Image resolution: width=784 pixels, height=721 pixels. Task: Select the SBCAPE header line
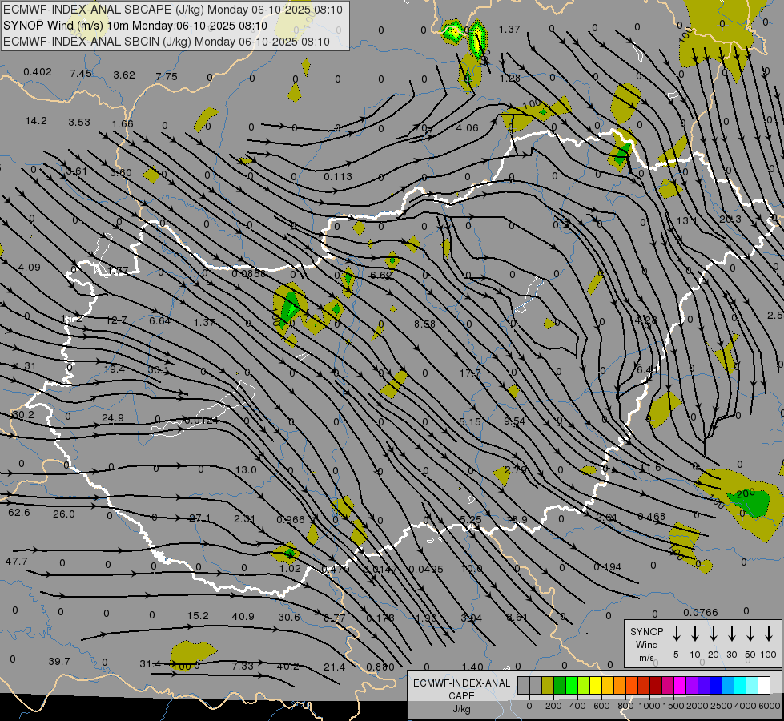[172, 10]
